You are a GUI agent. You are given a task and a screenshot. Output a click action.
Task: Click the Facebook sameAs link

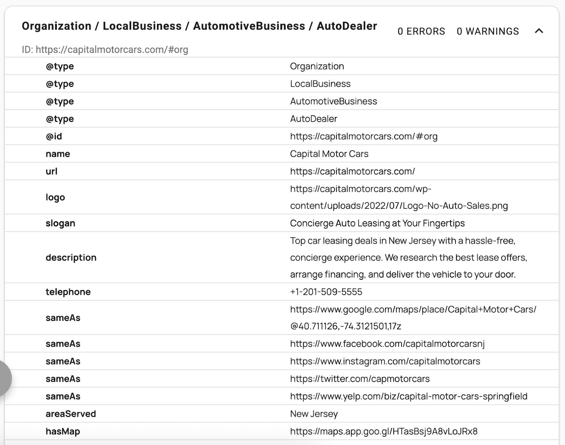387,344
